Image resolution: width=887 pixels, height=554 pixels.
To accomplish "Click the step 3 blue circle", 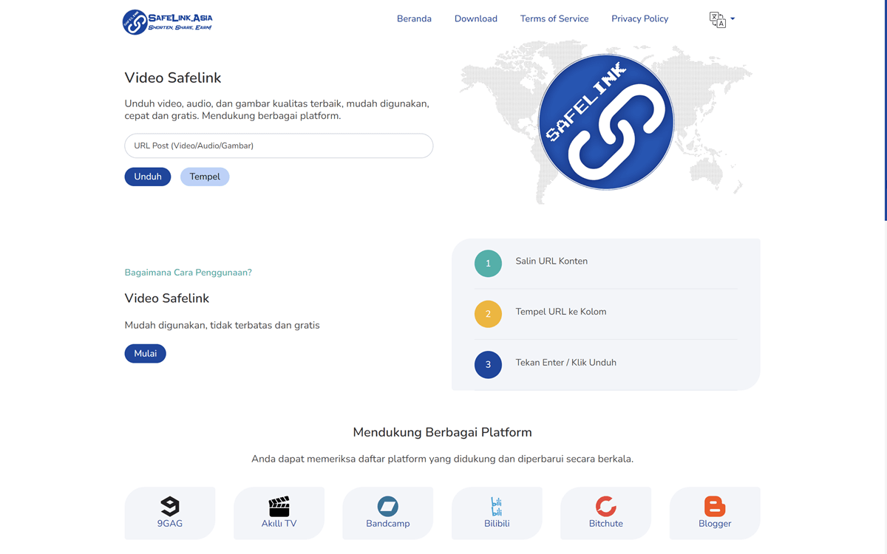I will 488,364.
